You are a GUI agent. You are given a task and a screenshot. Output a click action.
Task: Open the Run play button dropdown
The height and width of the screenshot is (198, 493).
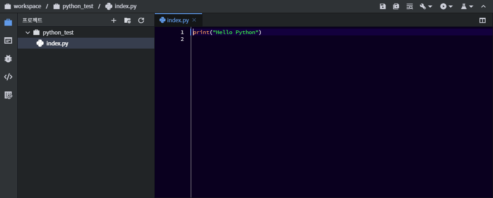click(x=446, y=6)
